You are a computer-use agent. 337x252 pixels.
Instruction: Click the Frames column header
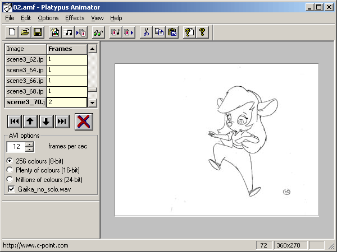(67, 49)
